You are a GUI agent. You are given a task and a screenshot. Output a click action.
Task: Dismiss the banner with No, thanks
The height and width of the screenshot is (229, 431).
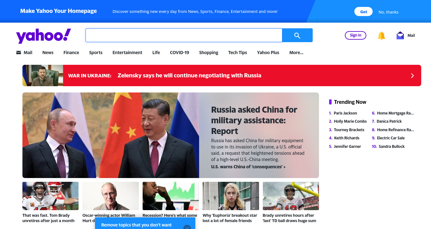click(388, 12)
